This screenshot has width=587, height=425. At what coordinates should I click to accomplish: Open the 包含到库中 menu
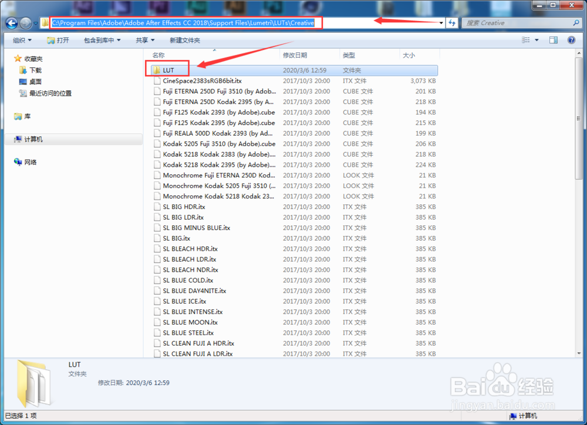(x=102, y=40)
